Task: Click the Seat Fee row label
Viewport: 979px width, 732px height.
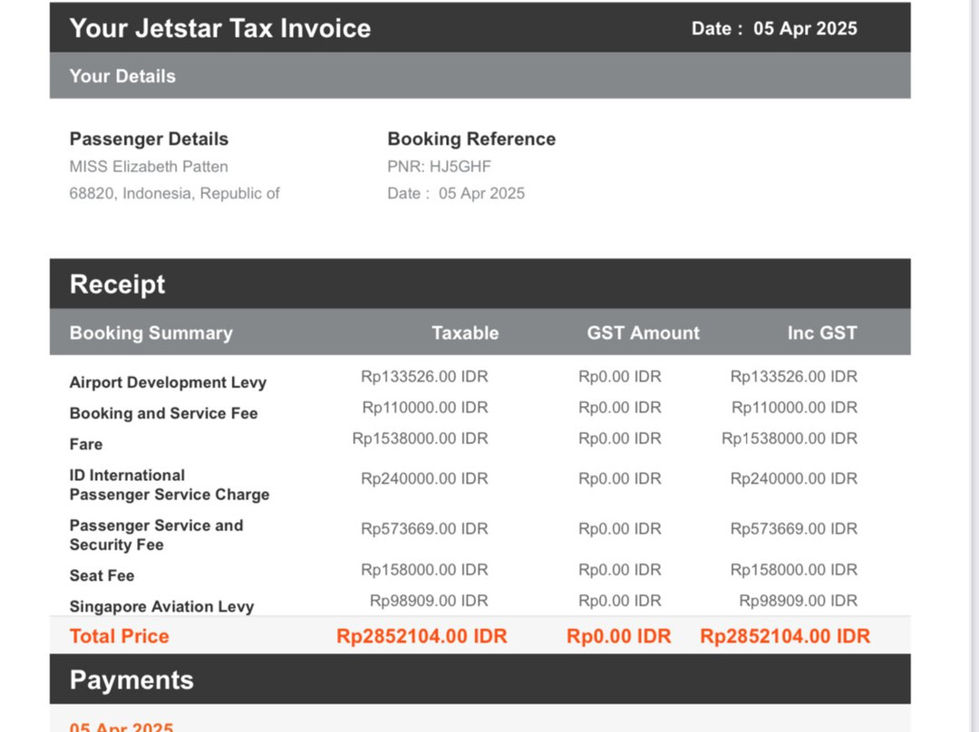Action: (x=102, y=575)
